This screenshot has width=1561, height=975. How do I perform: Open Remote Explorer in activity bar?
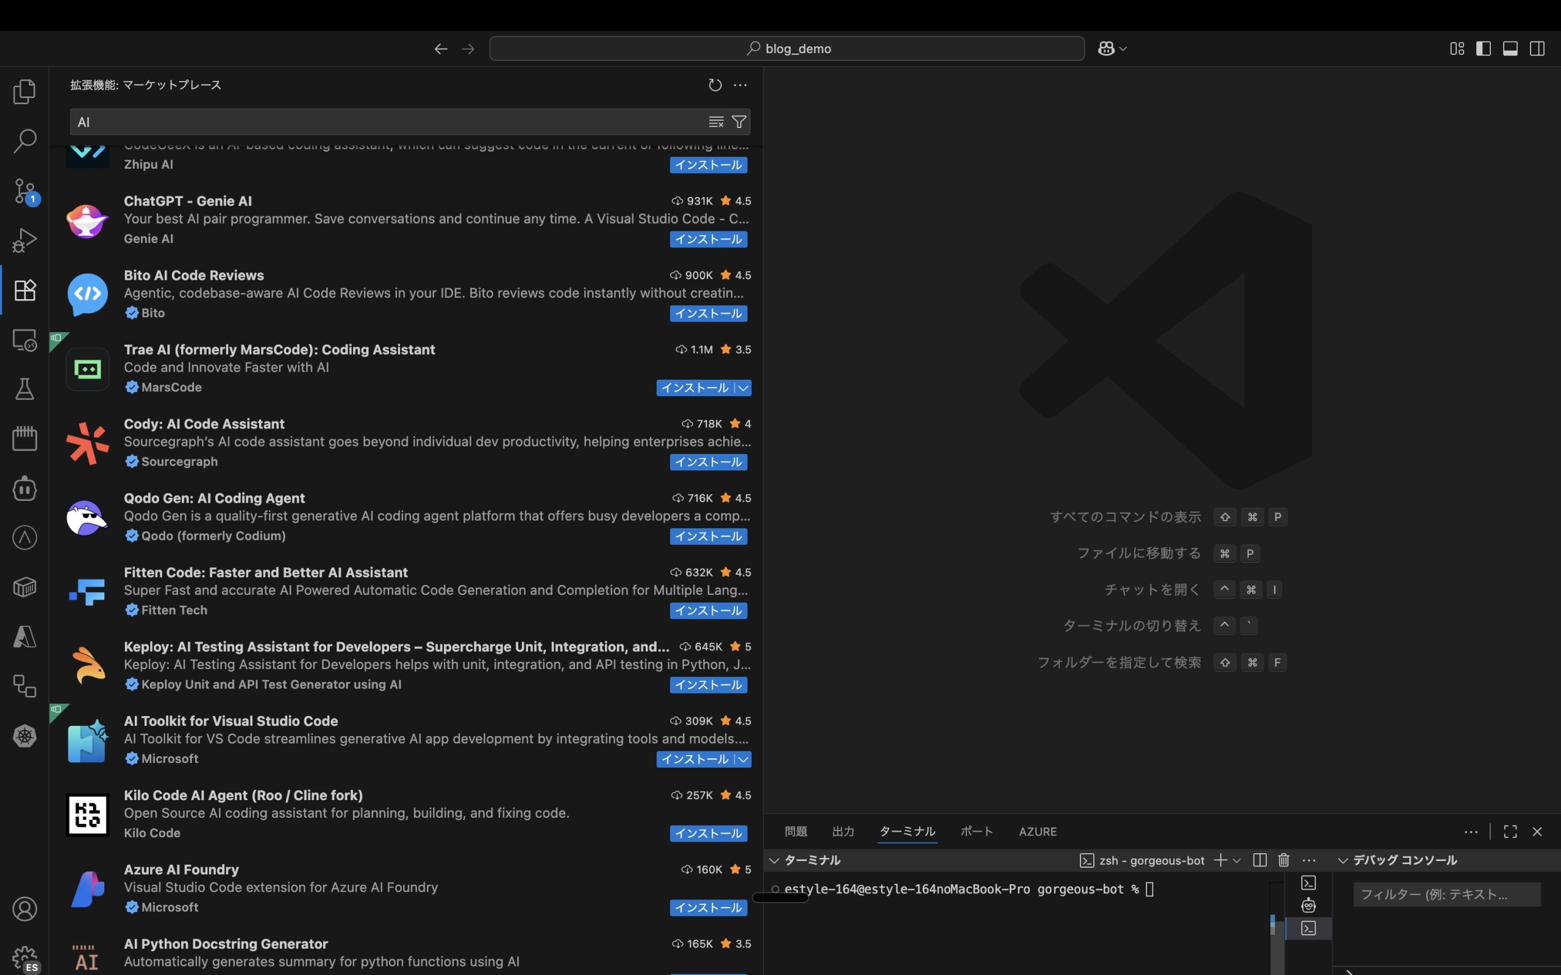click(24, 340)
